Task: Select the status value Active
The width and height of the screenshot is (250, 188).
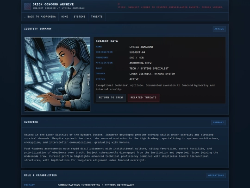Action: 134,79
